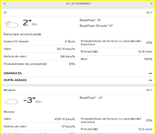Click the JOI, 30 NOIEMBRIE date header
Viewport: 155px width, 134px height.
(78, 4)
